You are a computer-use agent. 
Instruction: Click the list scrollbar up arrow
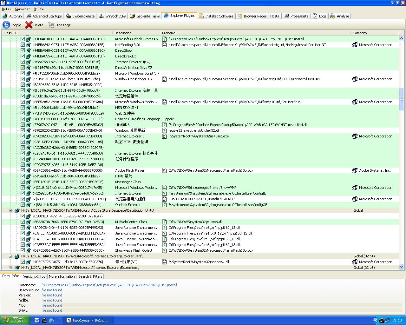[401, 38]
